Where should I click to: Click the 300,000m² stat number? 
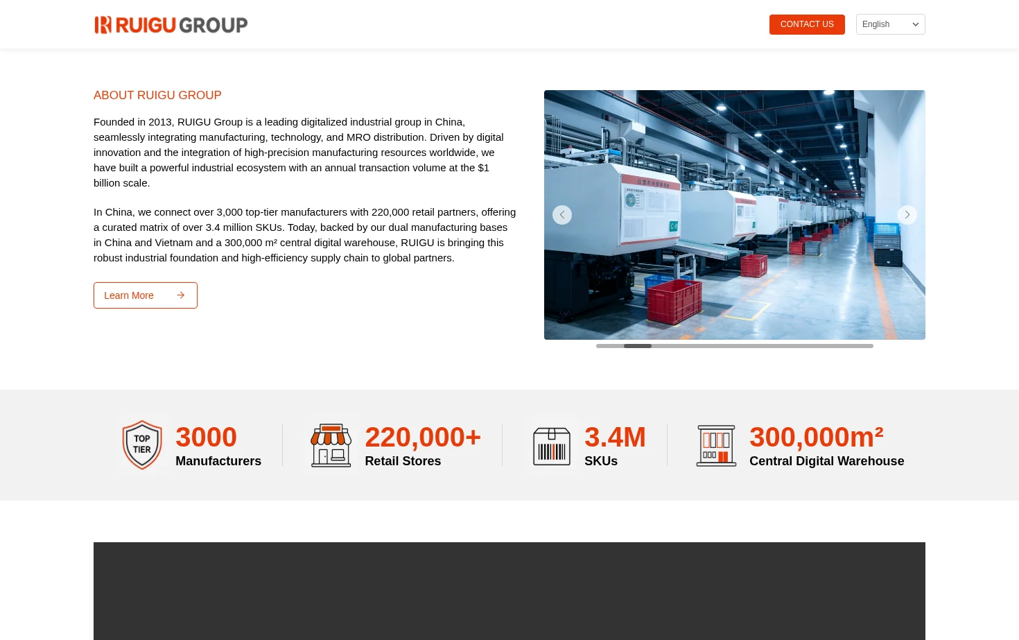point(817,438)
